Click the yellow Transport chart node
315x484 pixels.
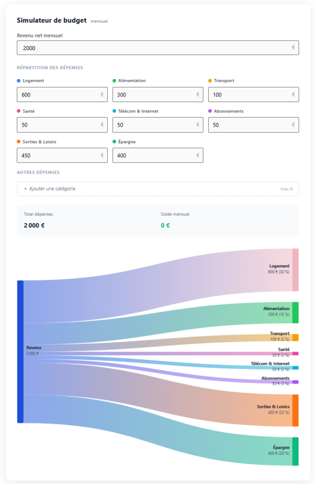point(296,337)
